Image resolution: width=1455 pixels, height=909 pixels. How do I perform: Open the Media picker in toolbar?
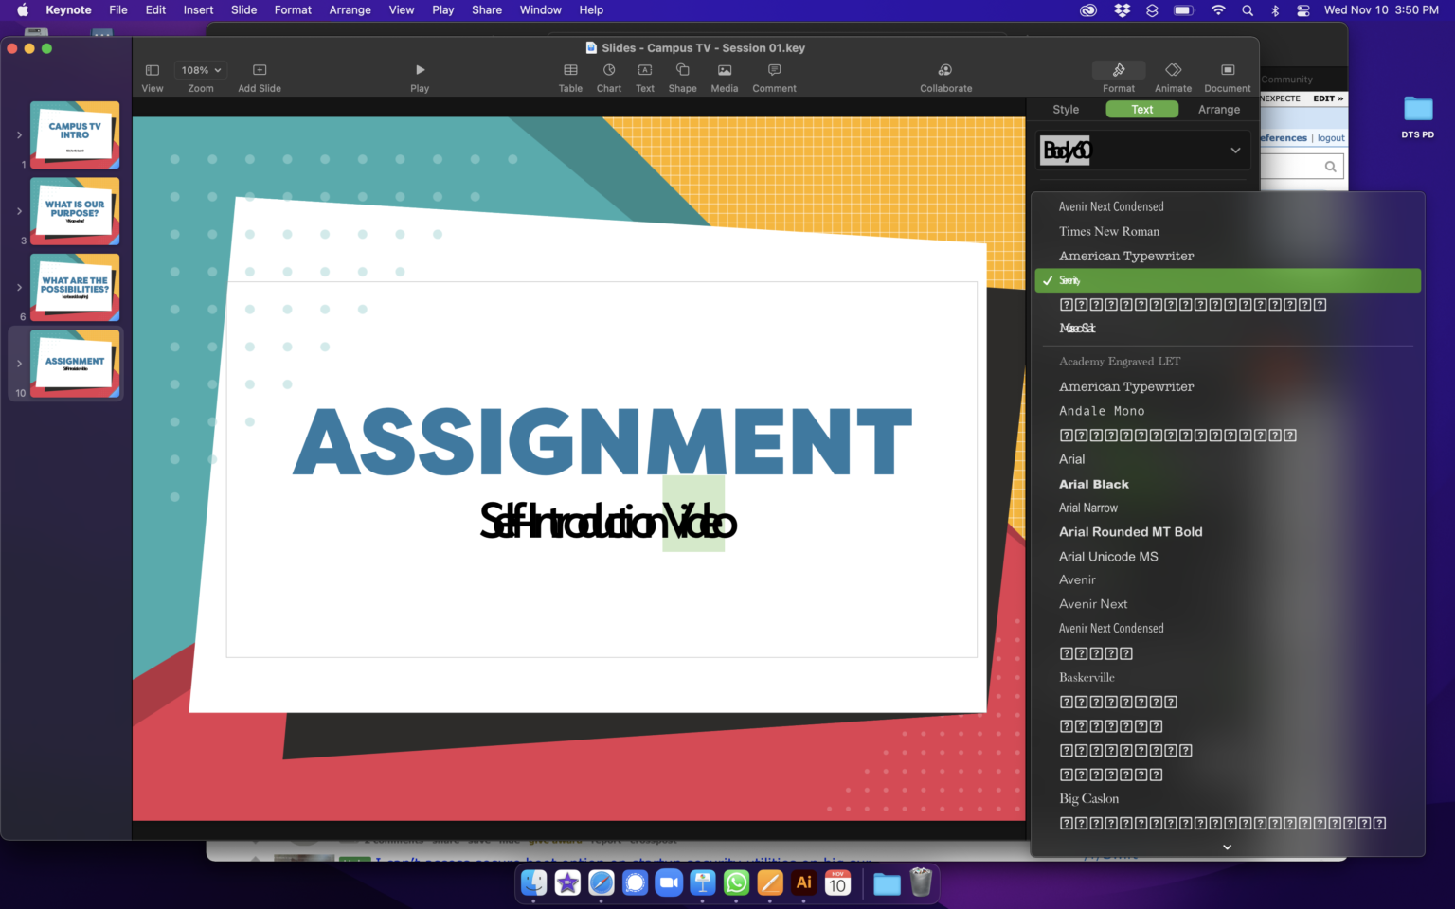point(725,70)
